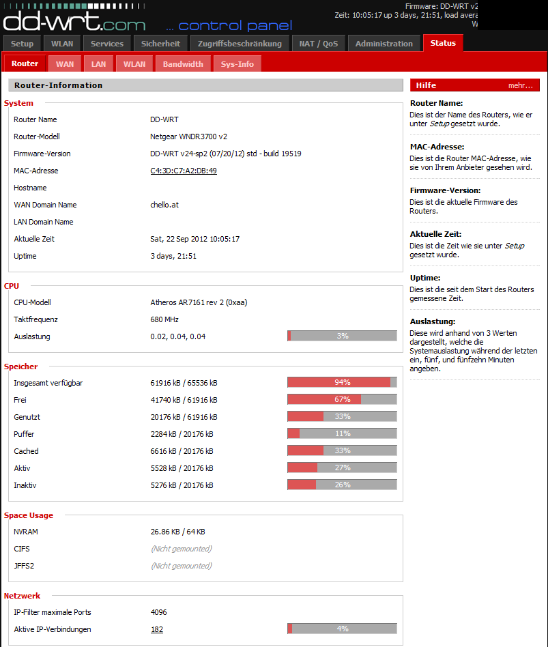Screen dimensions: 548x647
Task: Click the 'control panel' header text
Action: pyautogui.click(x=235, y=25)
